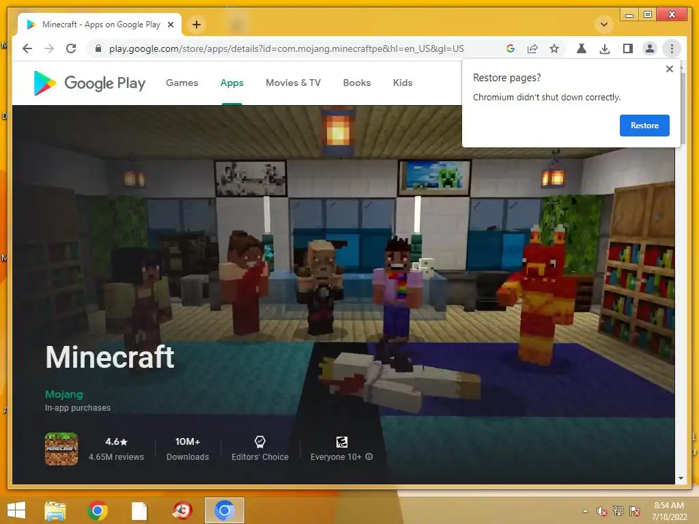
Task: Open the Chrome Labs flask icon
Action: tap(582, 48)
